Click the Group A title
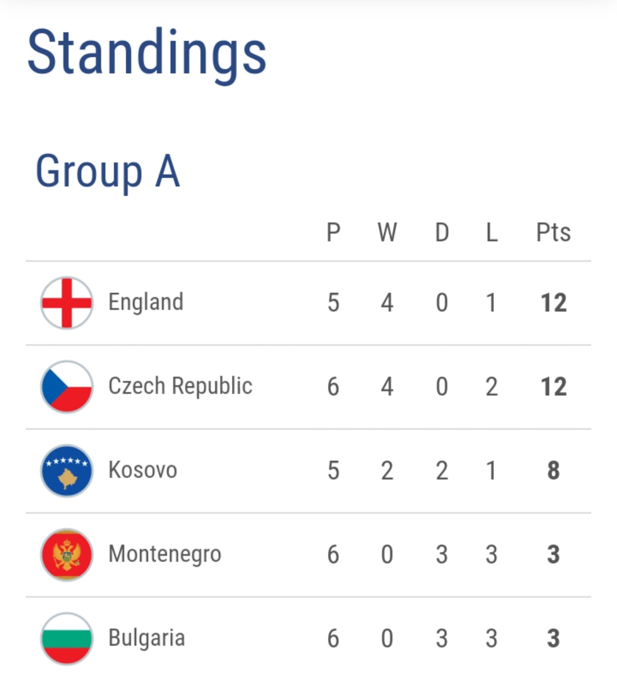617x682 pixels. pyautogui.click(x=108, y=171)
